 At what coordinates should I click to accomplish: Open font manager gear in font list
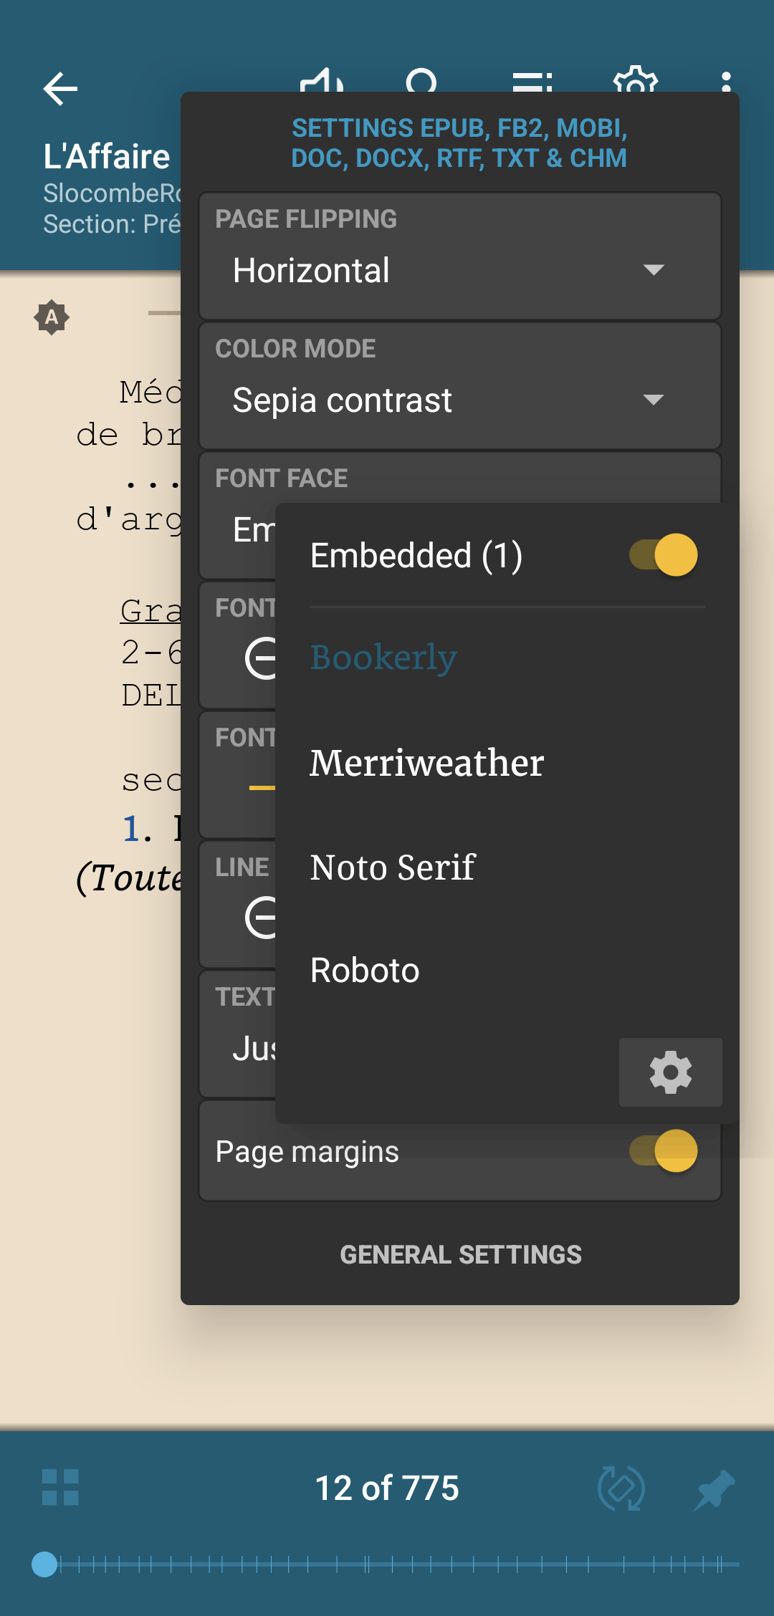pos(670,1072)
